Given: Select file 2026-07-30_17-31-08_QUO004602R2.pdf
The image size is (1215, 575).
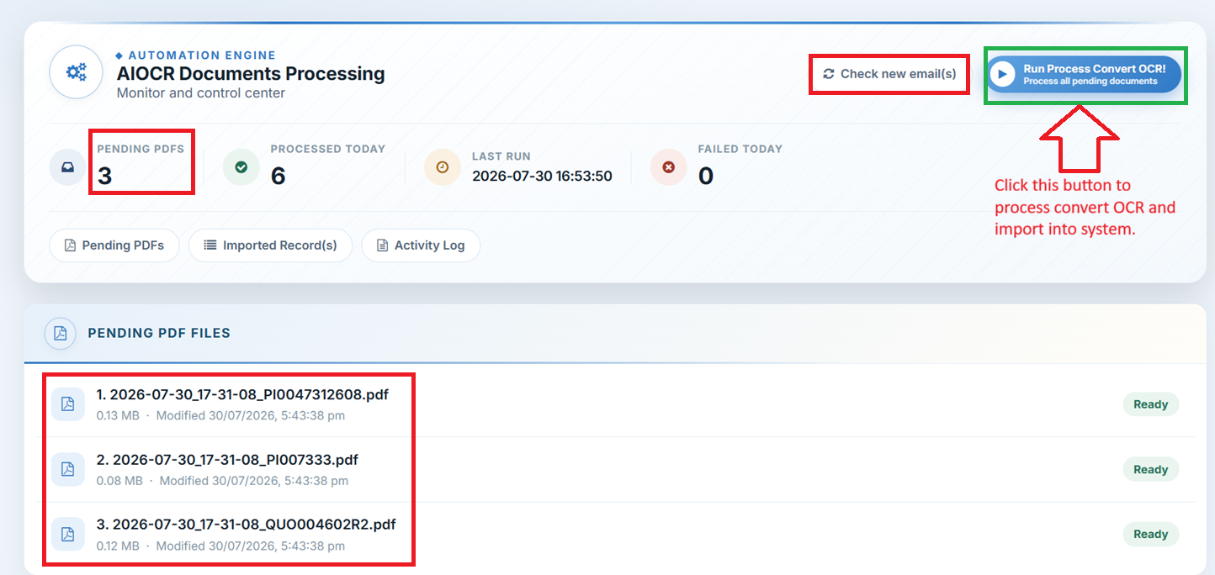Looking at the screenshot, I should click(x=246, y=525).
